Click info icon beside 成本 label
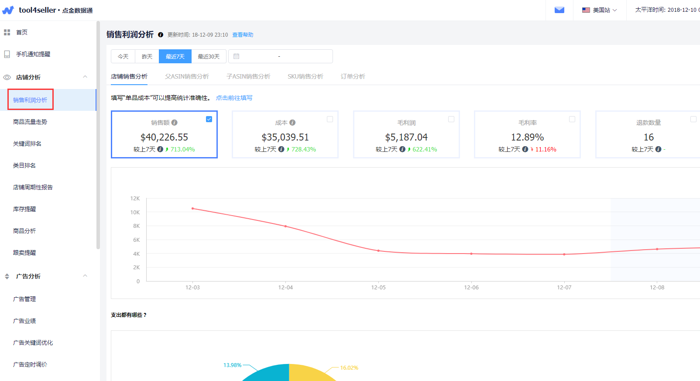This screenshot has height=381, width=700. (x=292, y=123)
